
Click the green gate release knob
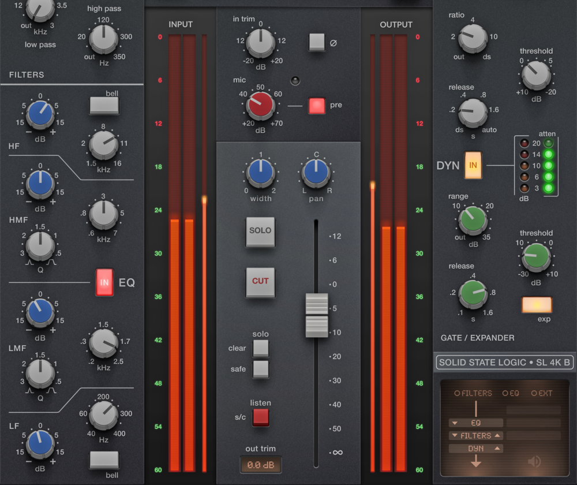(x=473, y=293)
